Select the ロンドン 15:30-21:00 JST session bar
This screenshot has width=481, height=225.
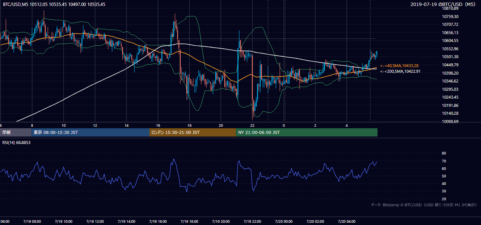pos(193,132)
